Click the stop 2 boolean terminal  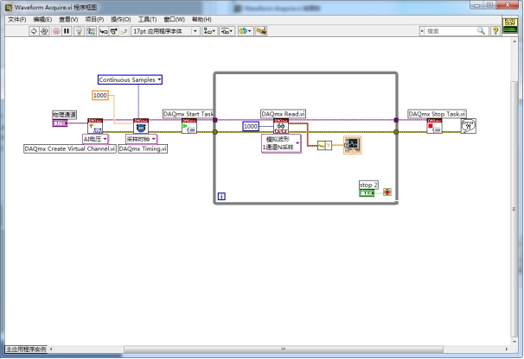coord(367,192)
